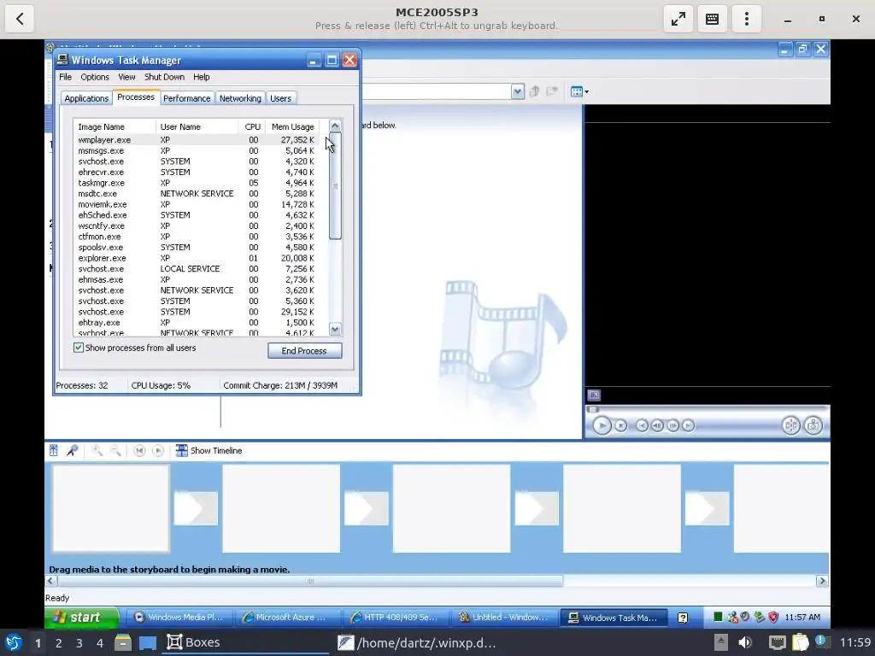The width and height of the screenshot is (875, 656).
Task: Switch to Users tab in Task Manager
Action: pos(280,98)
